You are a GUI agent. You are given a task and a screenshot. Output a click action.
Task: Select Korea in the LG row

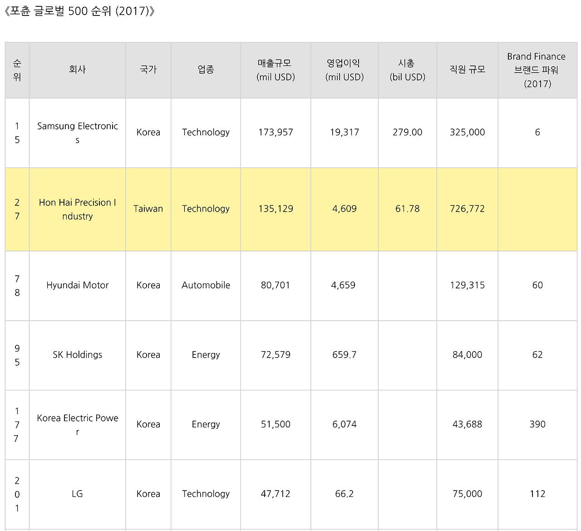point(148,494)
